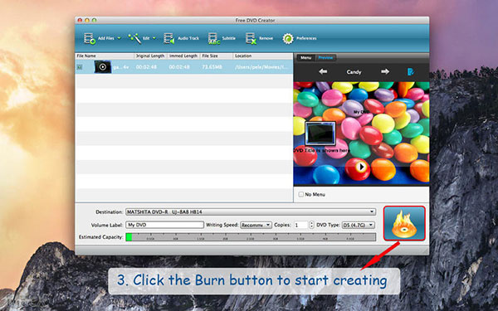Click the Candy template name
This screenshot has width=498, height=311.
pyautogui.click(x=354, y=72)
